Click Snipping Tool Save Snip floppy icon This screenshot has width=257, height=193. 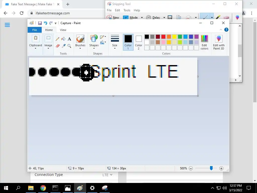point(170,17)
